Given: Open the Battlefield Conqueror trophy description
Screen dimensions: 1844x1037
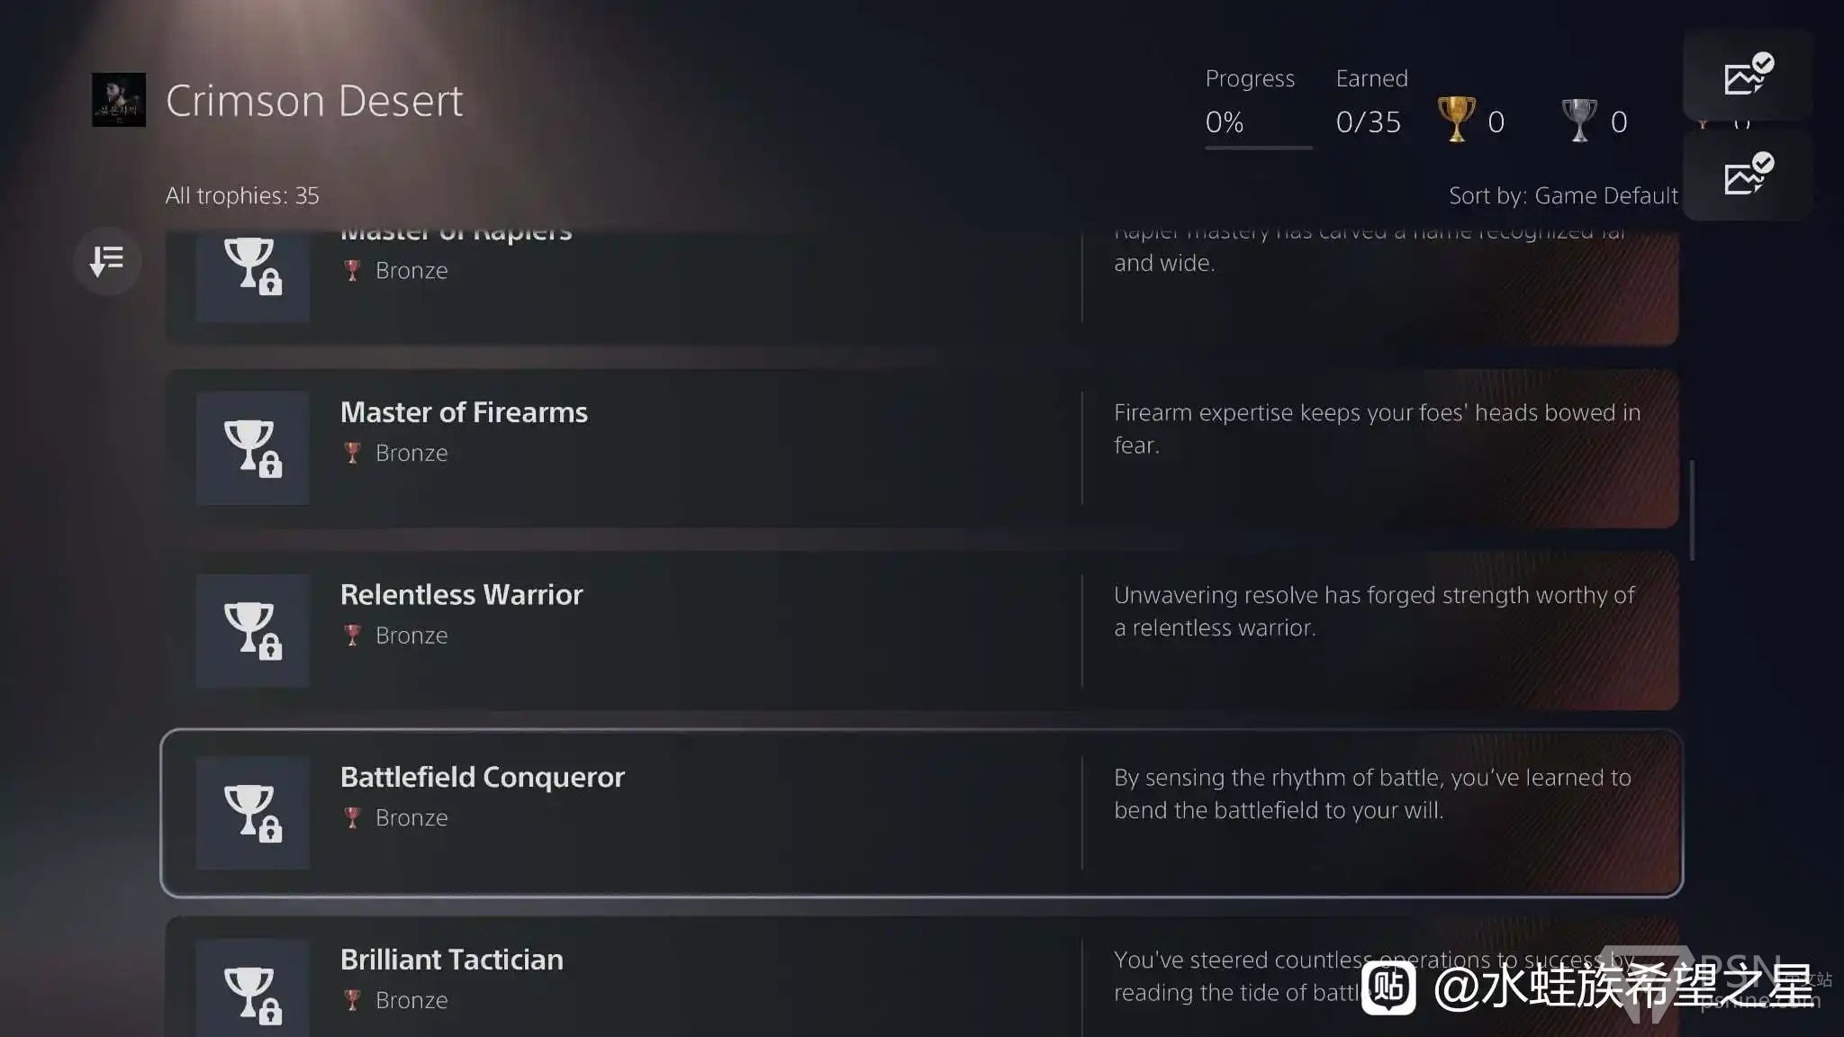Looking at the screenshot, I should pos(1371,794).
